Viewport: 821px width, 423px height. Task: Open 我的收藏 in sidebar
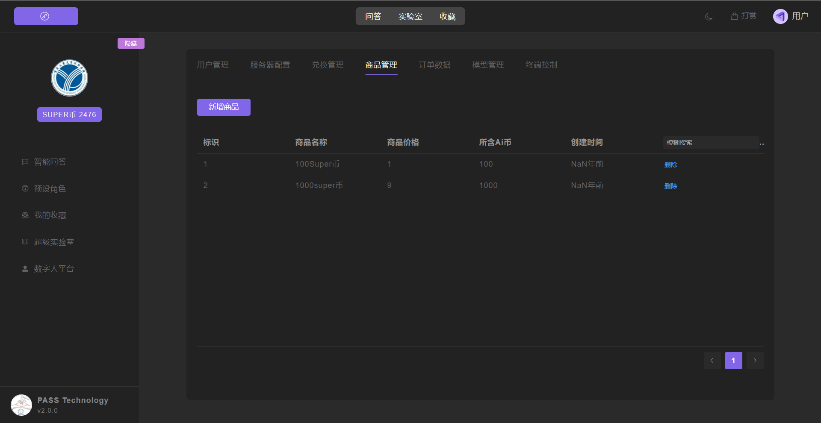coord(50,215)
